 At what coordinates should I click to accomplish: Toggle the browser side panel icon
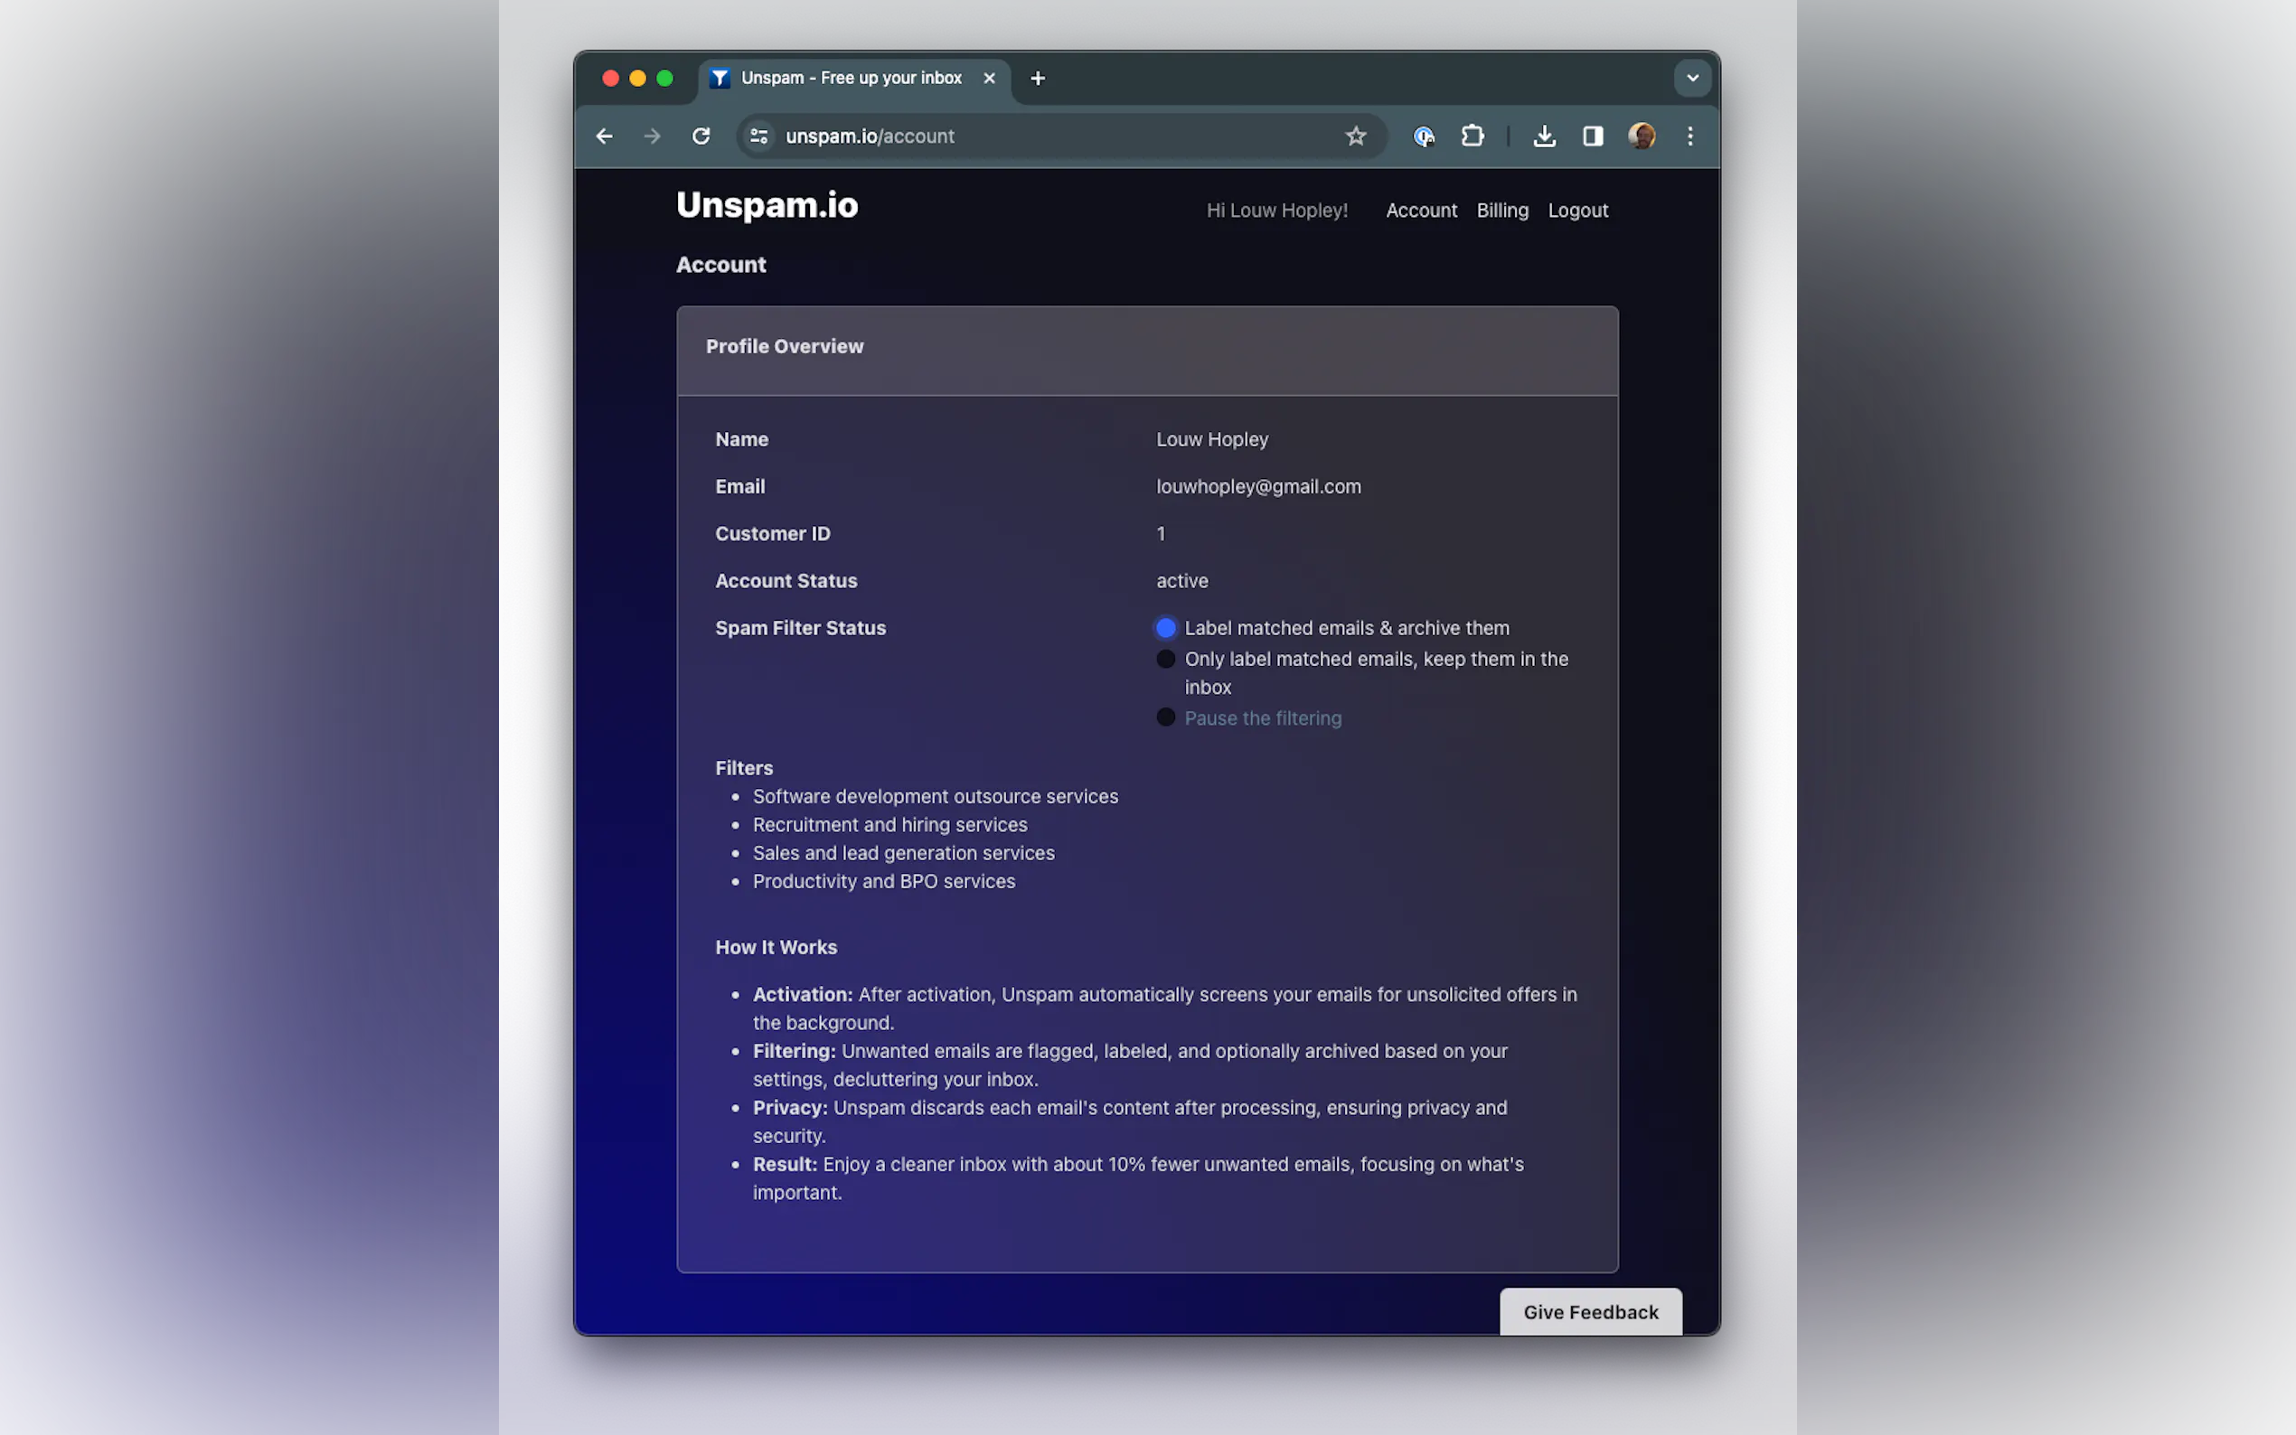1593,136
